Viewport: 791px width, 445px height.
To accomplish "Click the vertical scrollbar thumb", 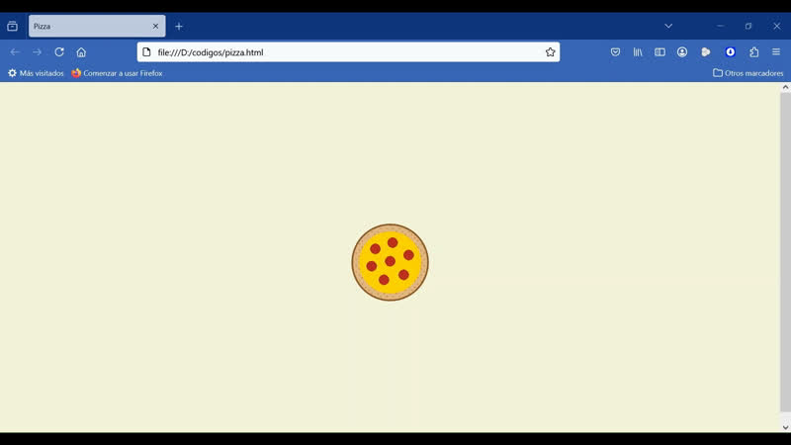I will click(785, 252).
